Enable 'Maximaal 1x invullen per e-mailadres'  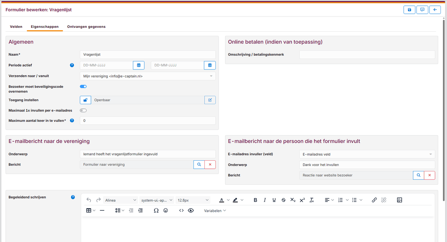tap(83, 110)
